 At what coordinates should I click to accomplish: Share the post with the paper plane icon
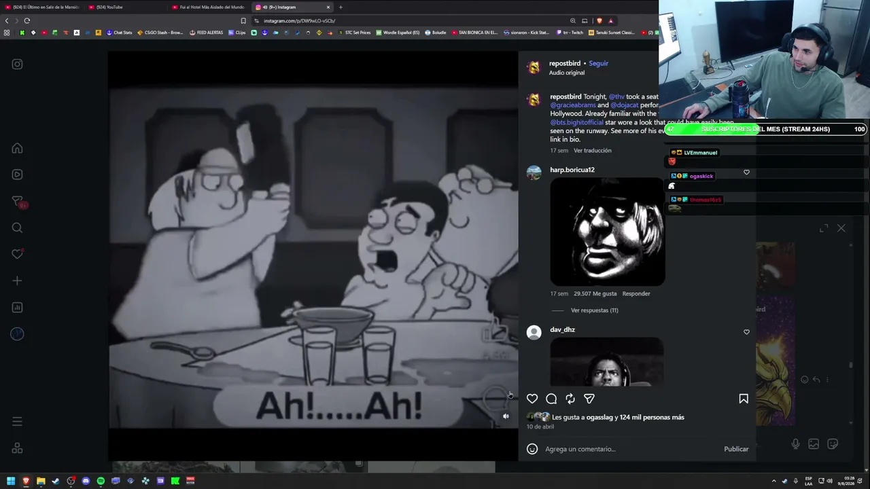click(589, 399)
